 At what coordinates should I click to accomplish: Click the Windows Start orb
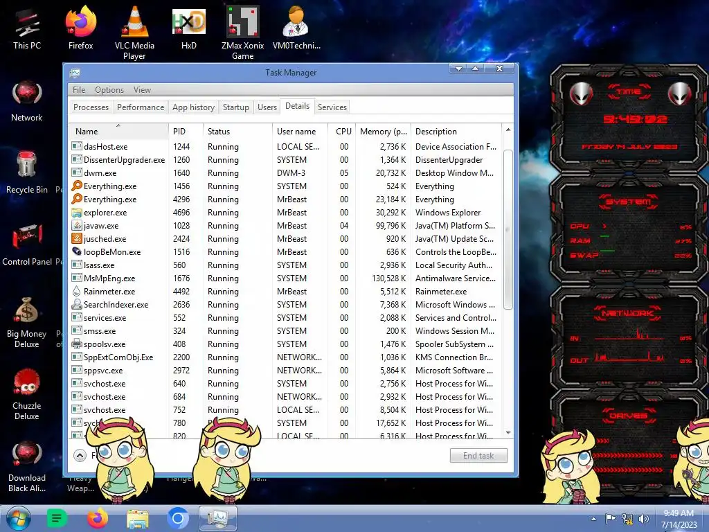point(19,518)
